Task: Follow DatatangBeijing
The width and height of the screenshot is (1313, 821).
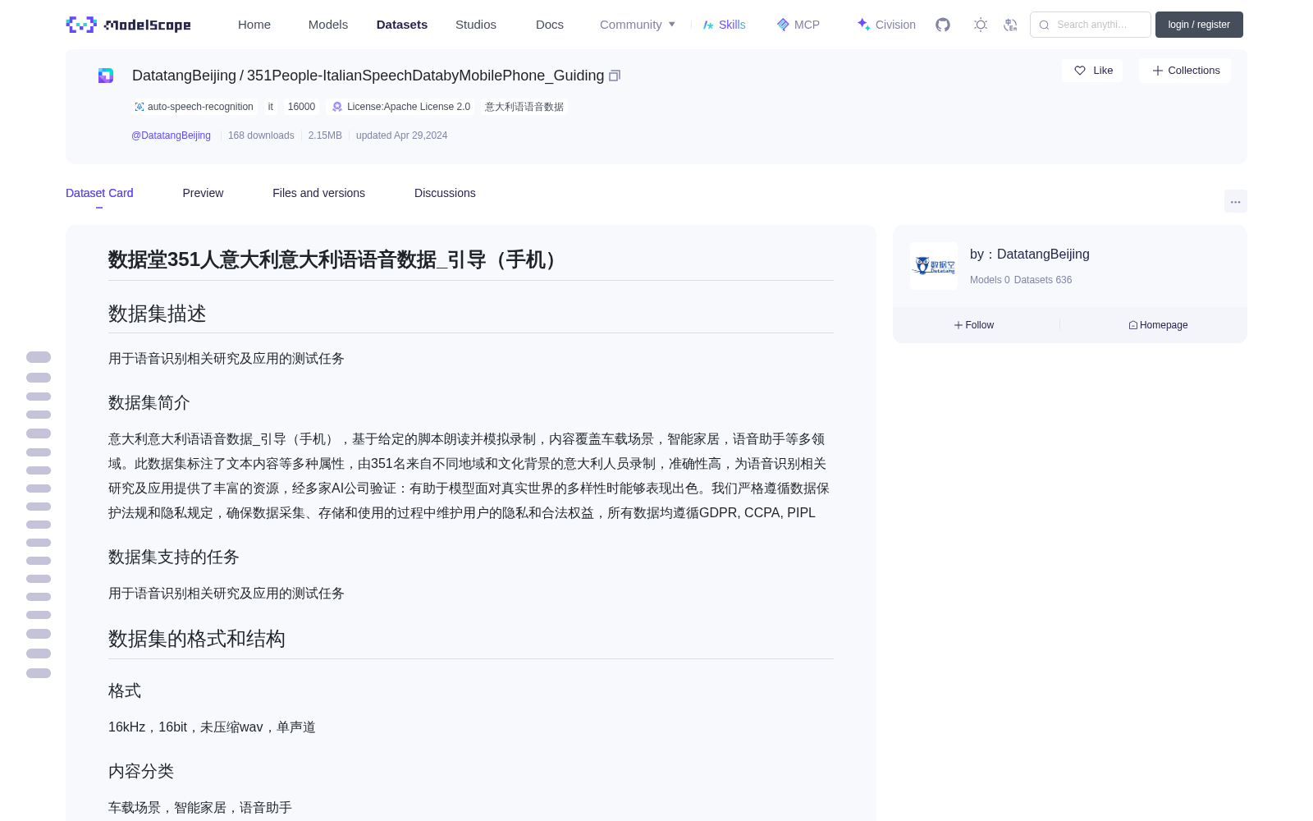Action: 974,325
